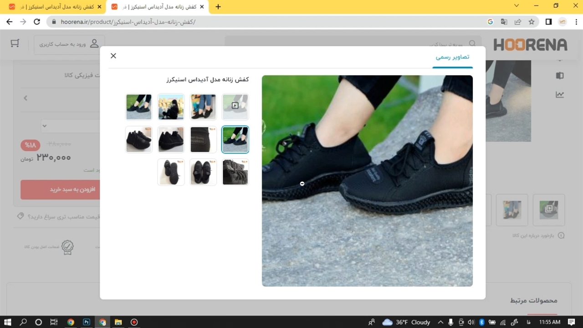This screenshot has height=328, width=583.
Task: Select the jeans and sneakers thumbnail
Action: click(x=203, y=107)
